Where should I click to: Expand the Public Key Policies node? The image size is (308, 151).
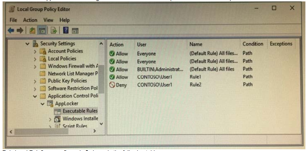click(x=35, y=81)
